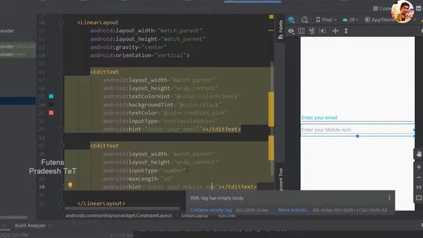423x238 pixels.
Task: Click the reddish pink gutter swatch
Action: click(x=51, y=113)
